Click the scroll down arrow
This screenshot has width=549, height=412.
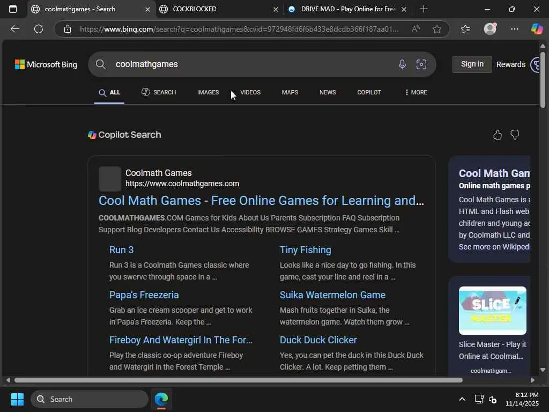[543, 370]
